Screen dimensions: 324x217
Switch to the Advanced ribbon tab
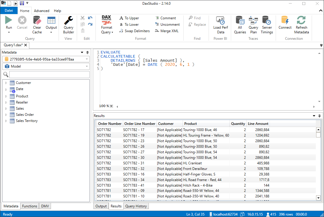tap(42, 11)
